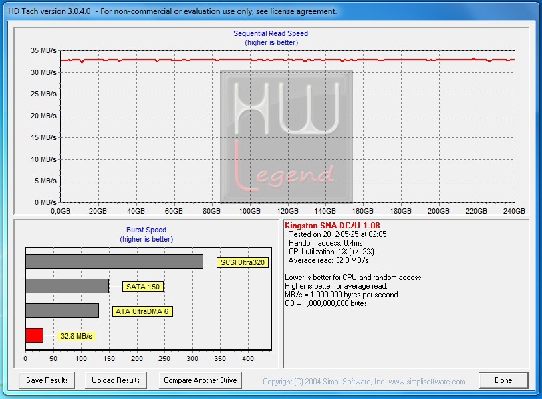Select the red 32.8 MB/s burst bar
Image resolution: width=542 pixels, height=399 pixels.
point(34,335)
